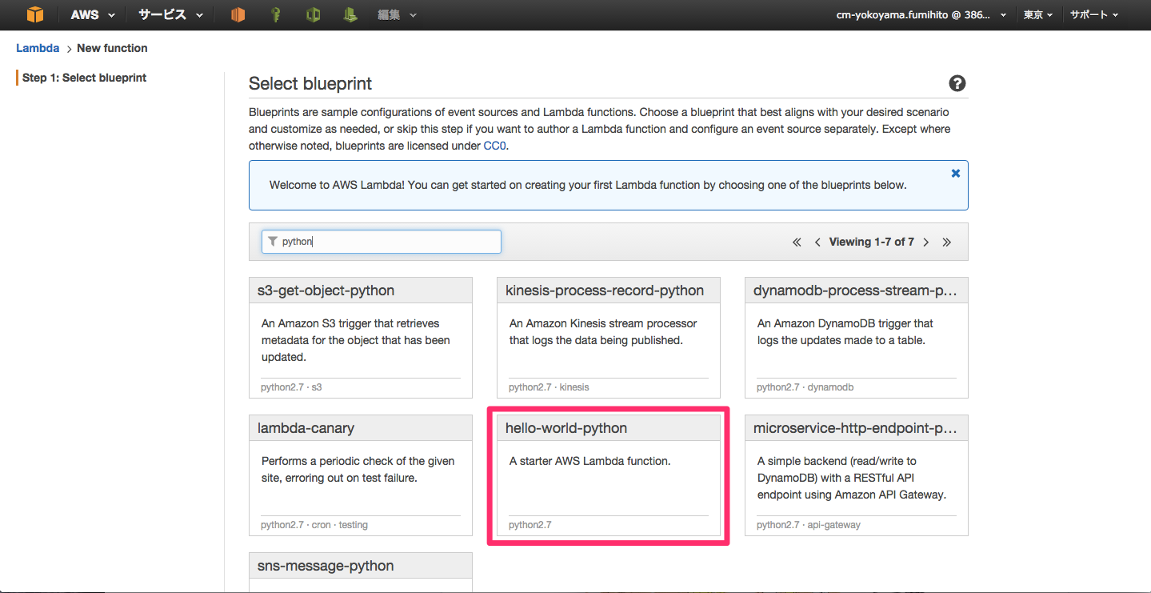Go to previous page of blueprints

click(817, 242)
